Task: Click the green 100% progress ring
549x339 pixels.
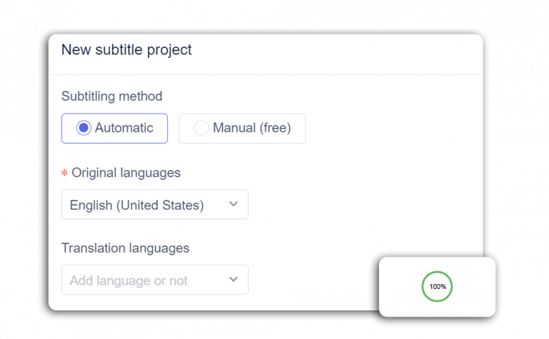Action: point(437,272)
